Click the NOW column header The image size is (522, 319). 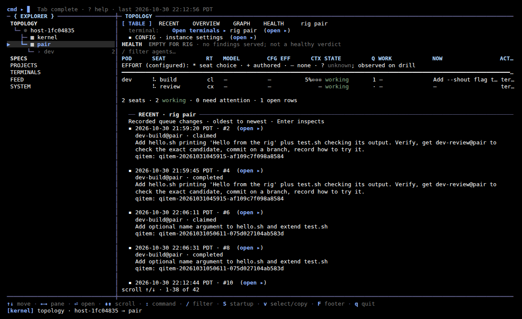[437, 59]
